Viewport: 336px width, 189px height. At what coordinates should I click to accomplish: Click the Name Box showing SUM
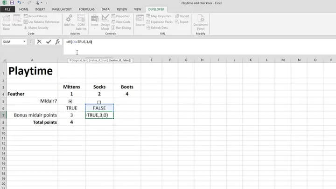12,42
